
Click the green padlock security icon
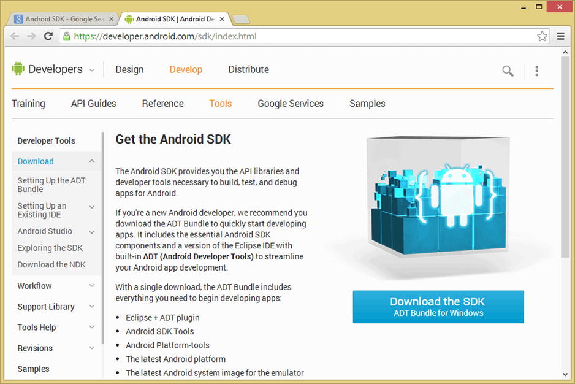pos(66,36)
